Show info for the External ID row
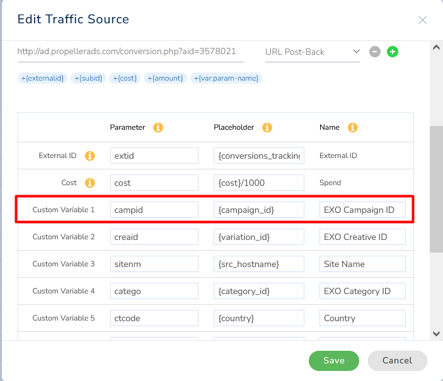 click(x=90, y=156)
